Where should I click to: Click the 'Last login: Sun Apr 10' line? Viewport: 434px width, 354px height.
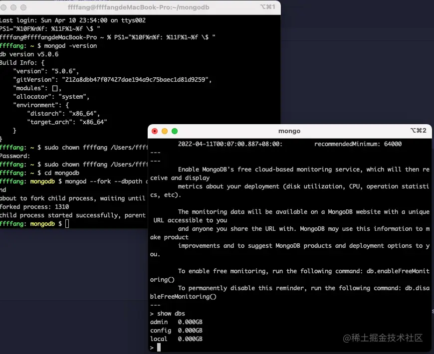click(73, 20)
